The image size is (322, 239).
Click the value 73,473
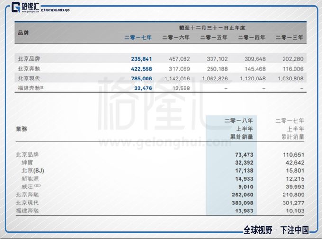click(x=244, y=155)
